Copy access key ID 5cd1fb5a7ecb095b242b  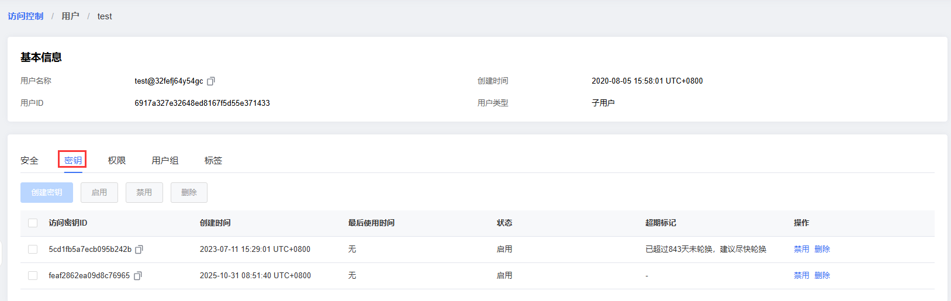point(139,250)
